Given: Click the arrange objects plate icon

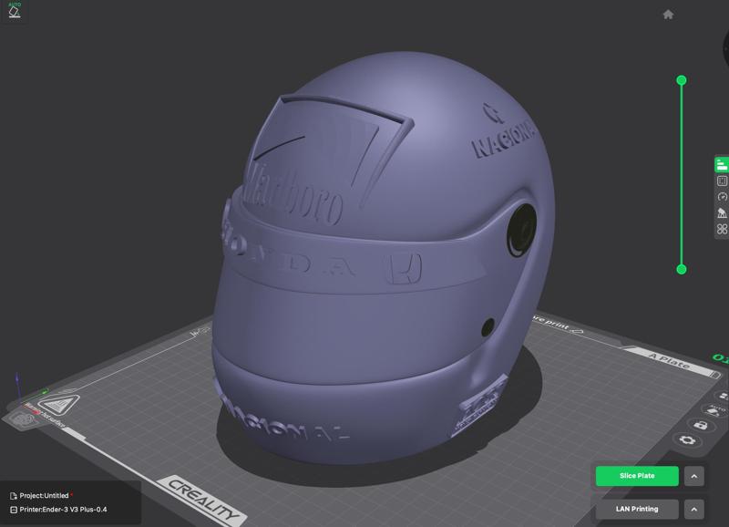Looking at the screenshot, I should pos(724,396).
